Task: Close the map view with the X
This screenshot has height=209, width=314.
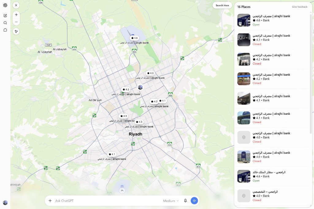Action: [x=16, y=5]
